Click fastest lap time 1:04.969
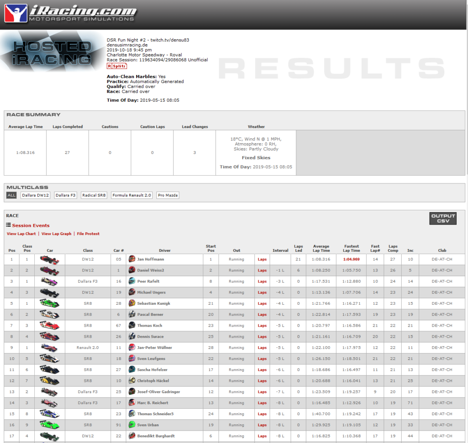Viewport: 468px width, 443px height. 351,259
